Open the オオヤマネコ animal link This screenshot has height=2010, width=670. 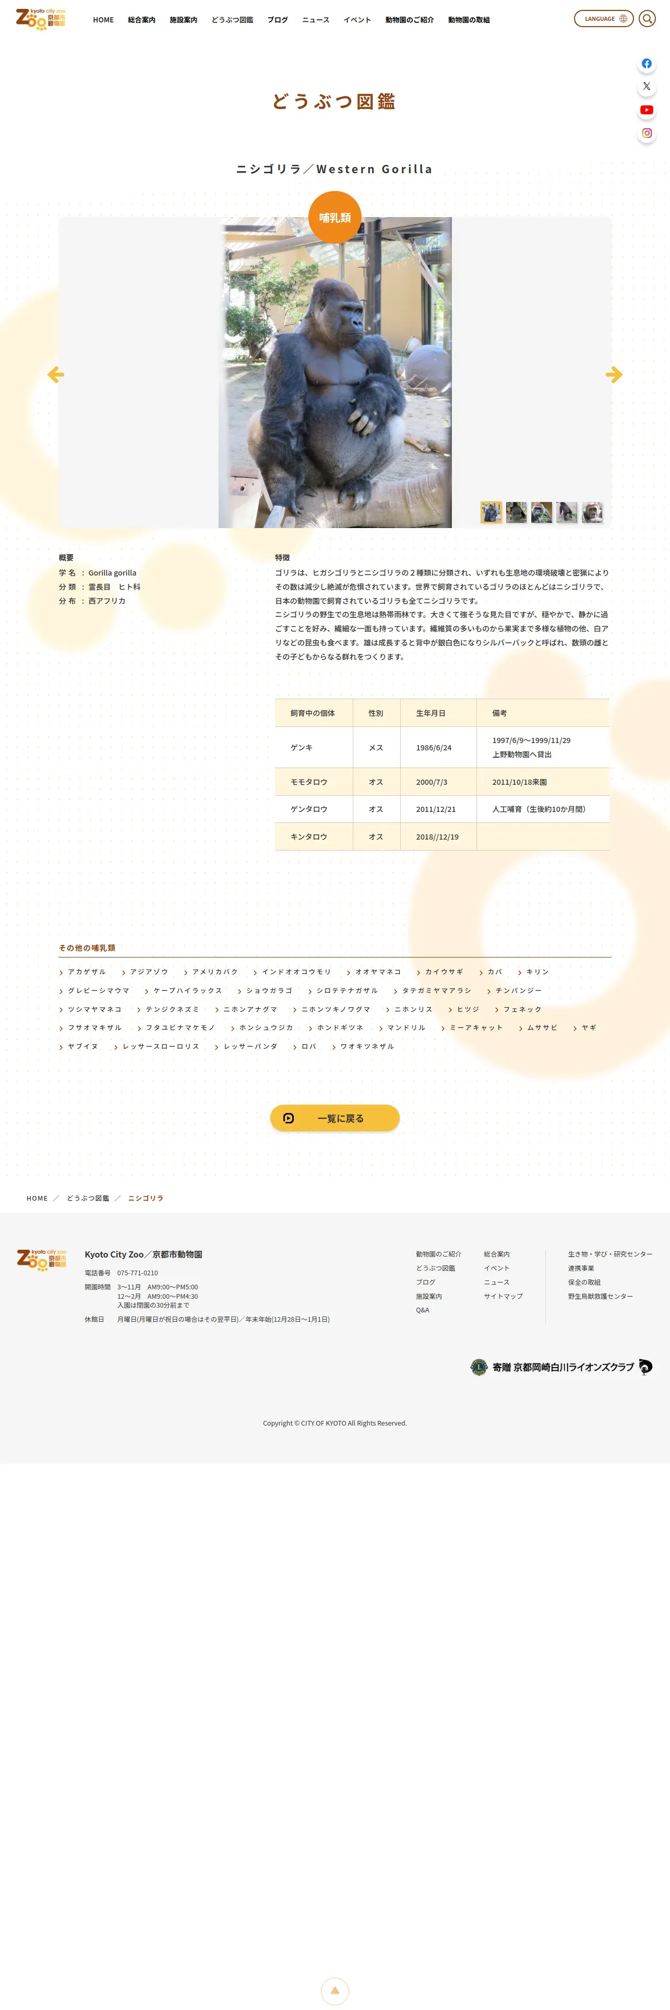pyautogui.click(x=374, y=972)
